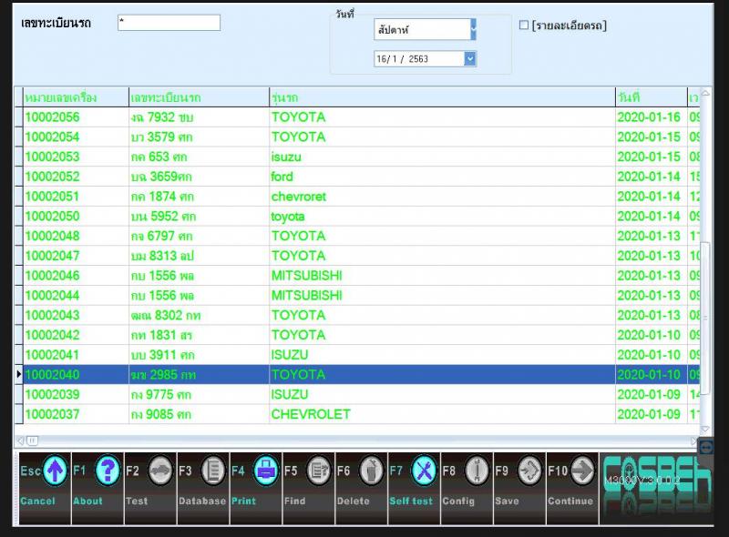Click highlighted row 10002040
The width and height of the screenshot is (729, 537).
(361, 375)
